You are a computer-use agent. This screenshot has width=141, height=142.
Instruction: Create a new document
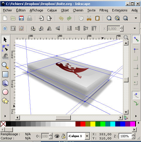(x=5, y=18)
